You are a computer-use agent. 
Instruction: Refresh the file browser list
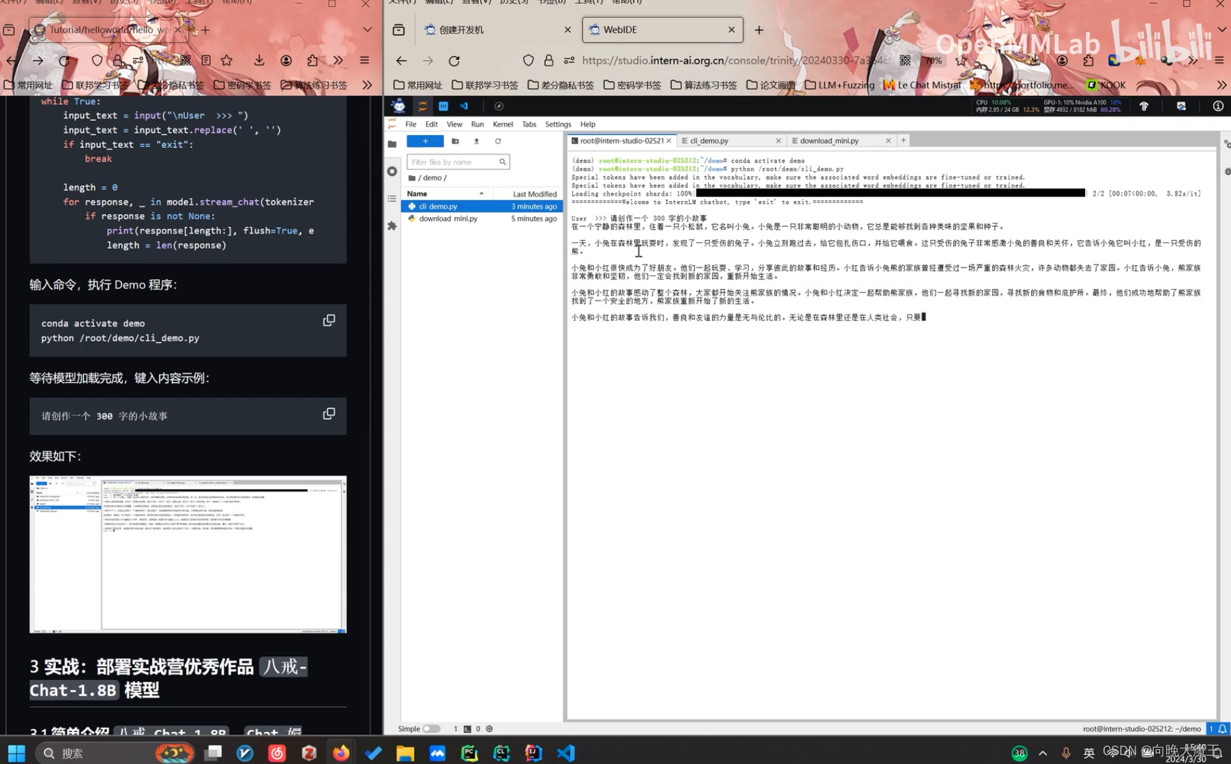click(498, 141)
